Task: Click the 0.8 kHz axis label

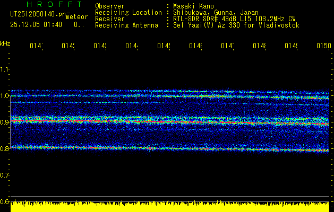Action: (5, 149)
